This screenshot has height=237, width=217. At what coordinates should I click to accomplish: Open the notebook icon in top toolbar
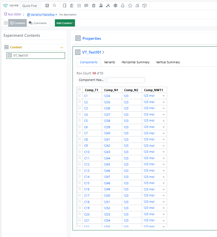click(x=65, y=6)
